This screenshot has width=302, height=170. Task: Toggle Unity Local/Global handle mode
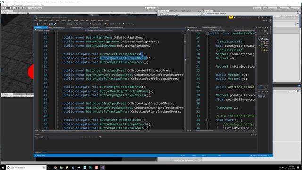(39, 8)
